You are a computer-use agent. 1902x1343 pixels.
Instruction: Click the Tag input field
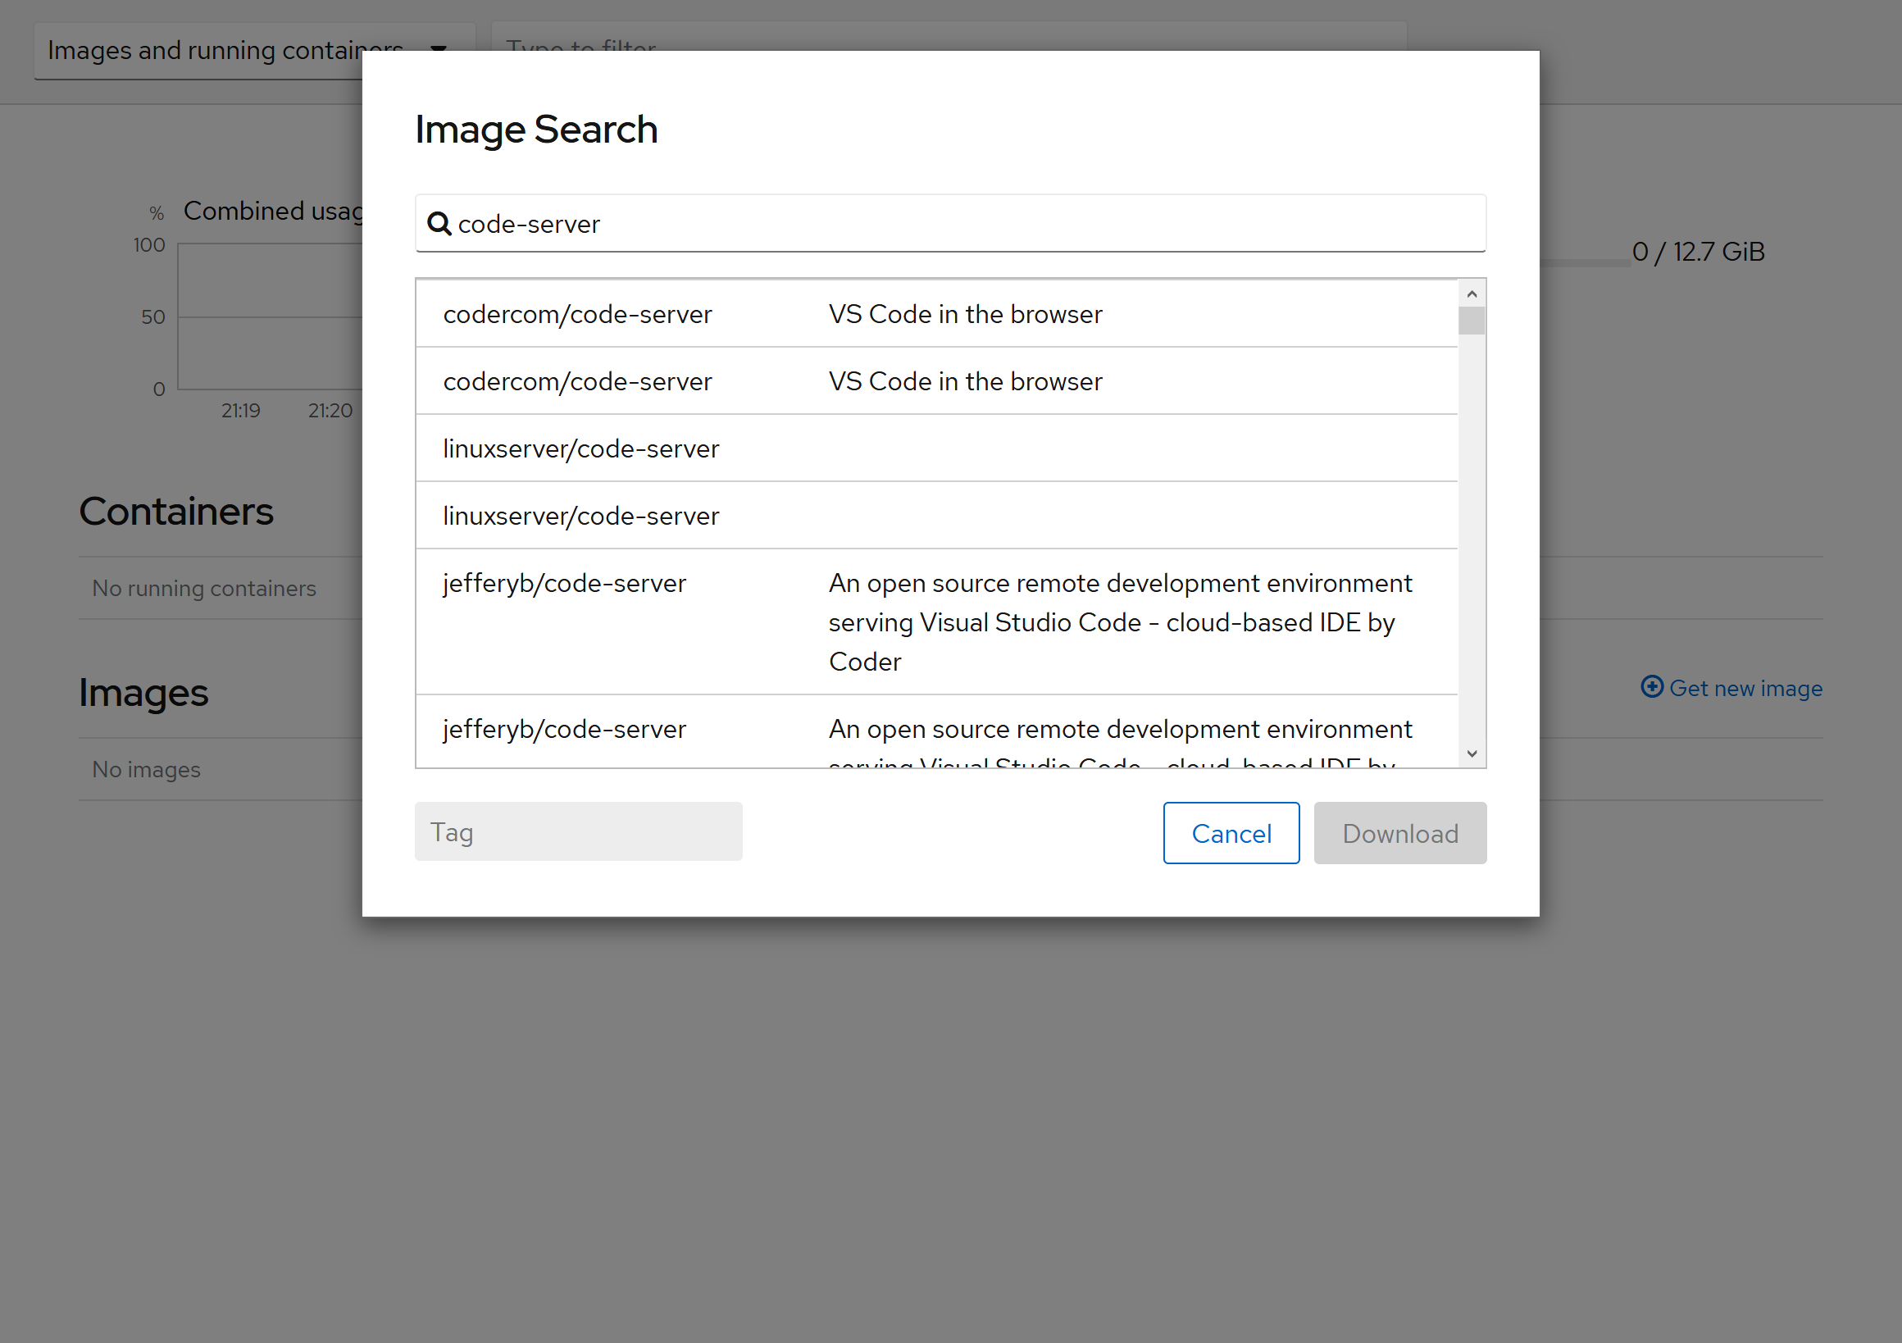[578, 832]
